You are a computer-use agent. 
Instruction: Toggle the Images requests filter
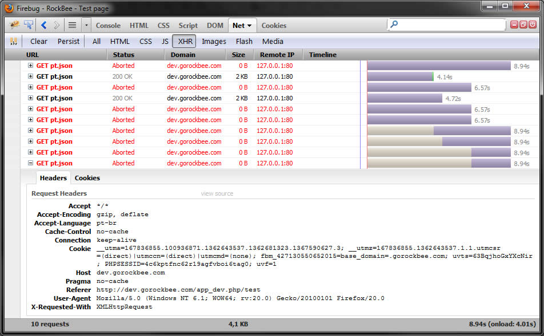point(214,41)
